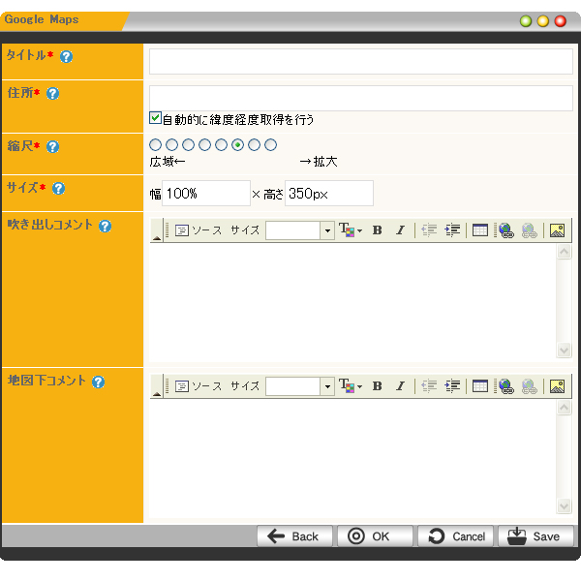Open text color picker in 地図下コメント editor
Image resolution: width=581 pixels, height=581 pixels.
tap(351, 386)
